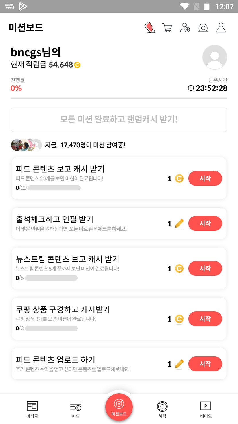Viewport: 238px width, 424px height.
Task: Switch to the 아티클 tab
Action: tap(32, 409)
